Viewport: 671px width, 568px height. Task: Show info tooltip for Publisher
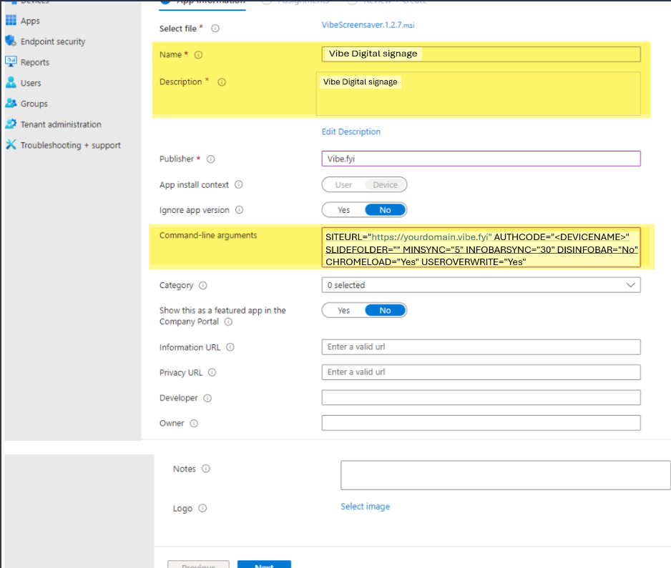tap(210, 159)
